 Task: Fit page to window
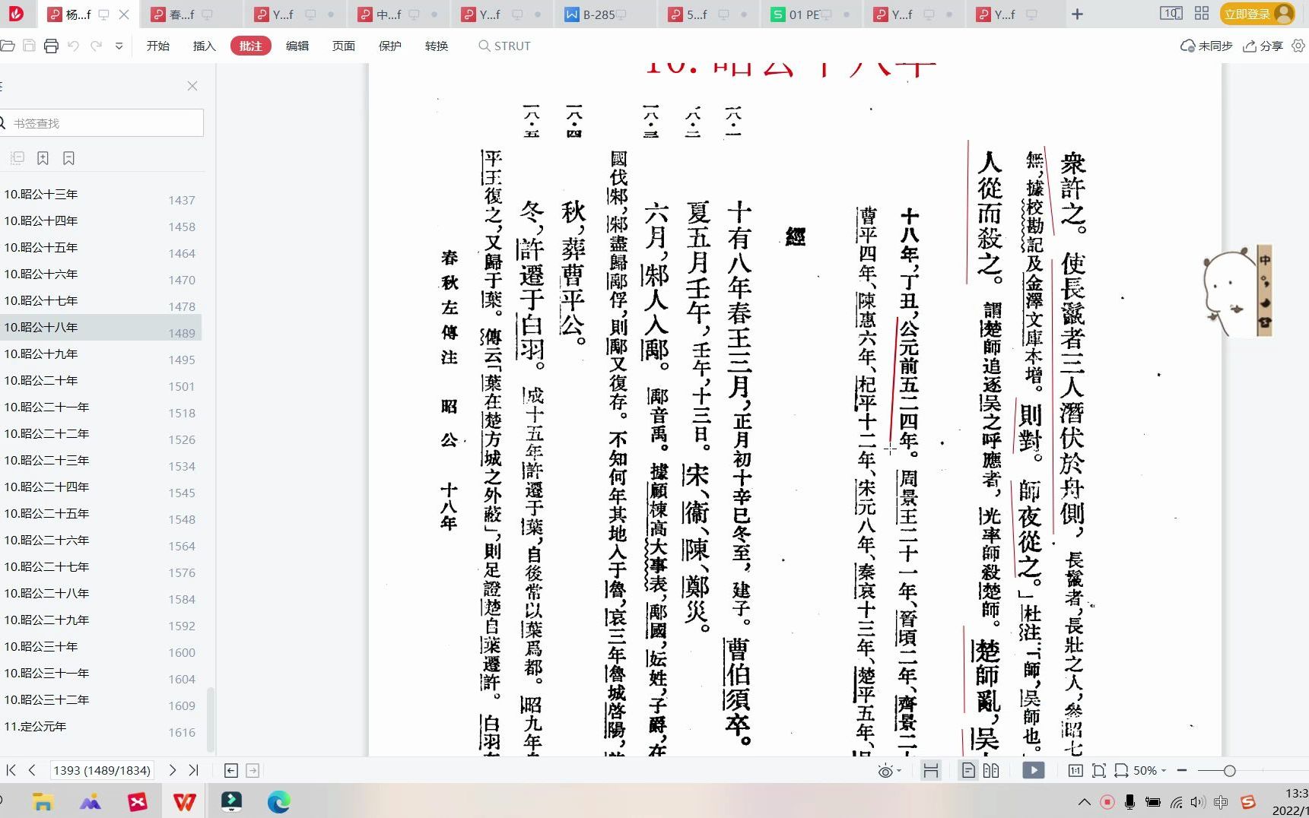click(x=1099, y=771)
